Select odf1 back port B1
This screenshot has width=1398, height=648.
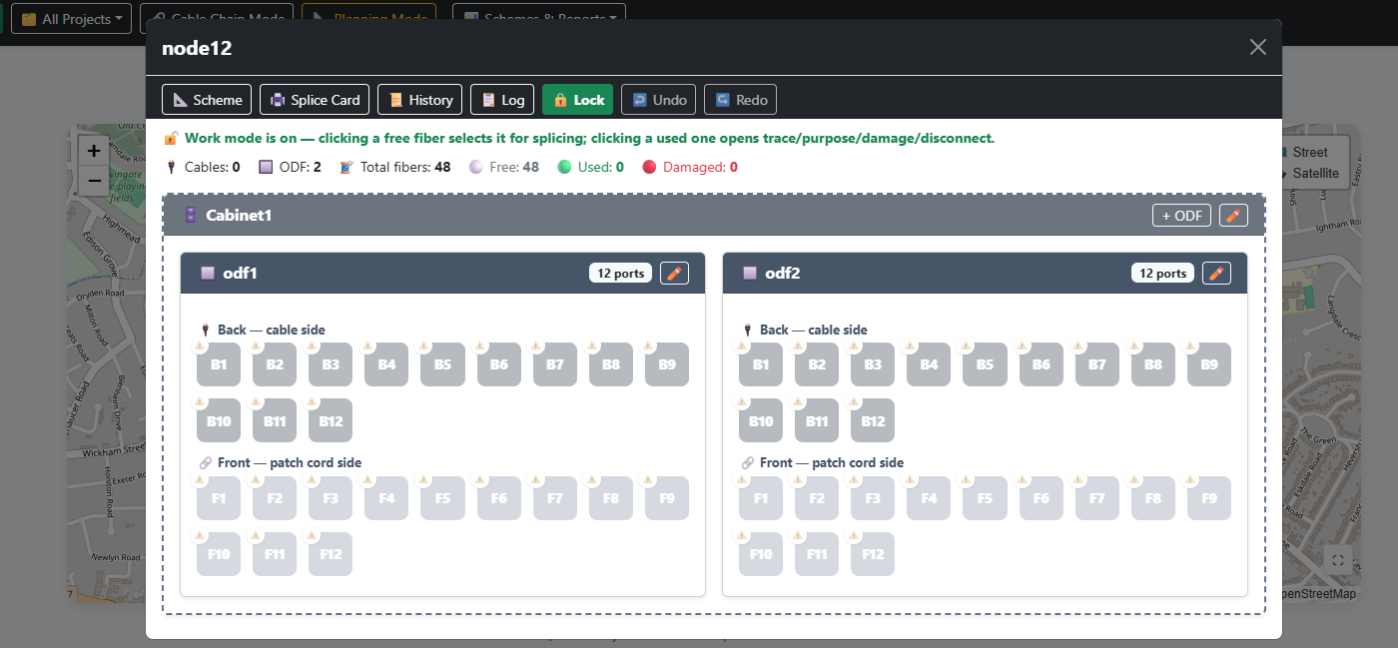pyautogui.click(x=219, y=364)
